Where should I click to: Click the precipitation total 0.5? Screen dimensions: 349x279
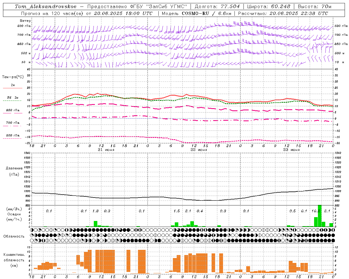[x=293, y=211]
